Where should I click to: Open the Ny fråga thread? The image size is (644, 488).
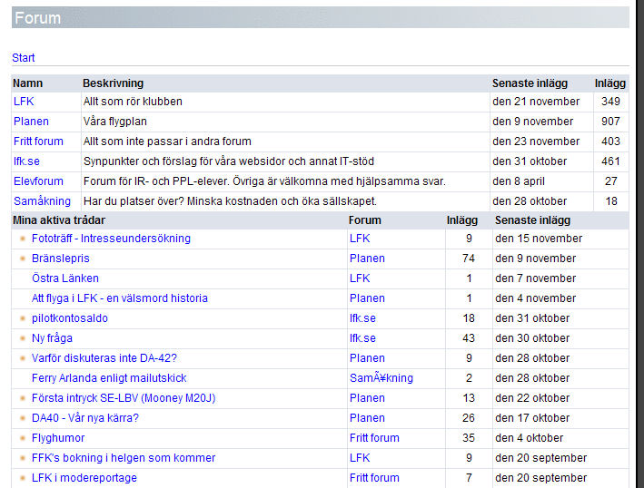(x=52, y=338)
